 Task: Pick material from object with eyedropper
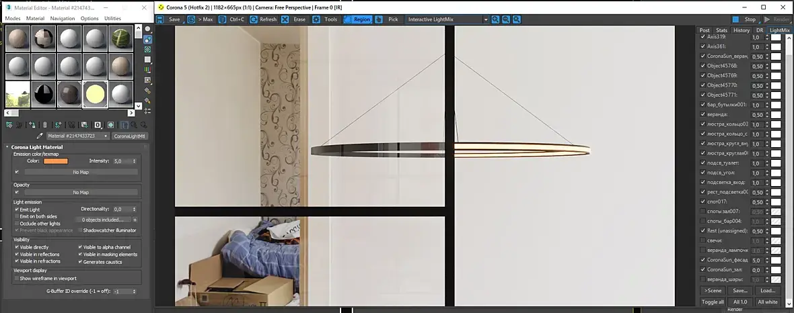coord(40,136)
